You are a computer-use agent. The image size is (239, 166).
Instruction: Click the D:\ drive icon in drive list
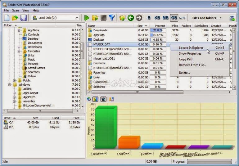click(6, 127)
